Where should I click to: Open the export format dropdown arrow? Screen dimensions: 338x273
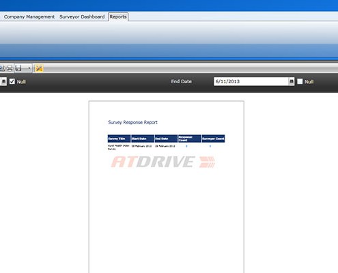click(x=29, y=68)
